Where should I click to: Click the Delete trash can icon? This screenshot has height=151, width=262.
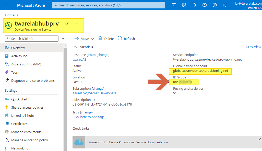100,39
